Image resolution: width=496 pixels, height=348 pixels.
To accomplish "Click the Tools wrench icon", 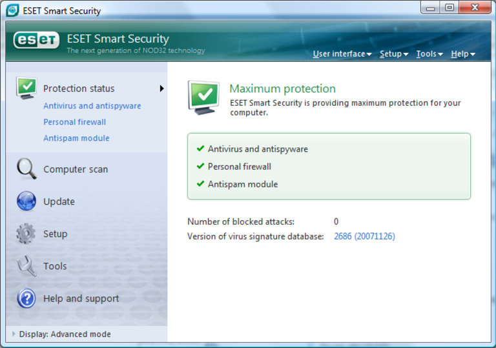I will pyautogui.click(x=26, y=266).
